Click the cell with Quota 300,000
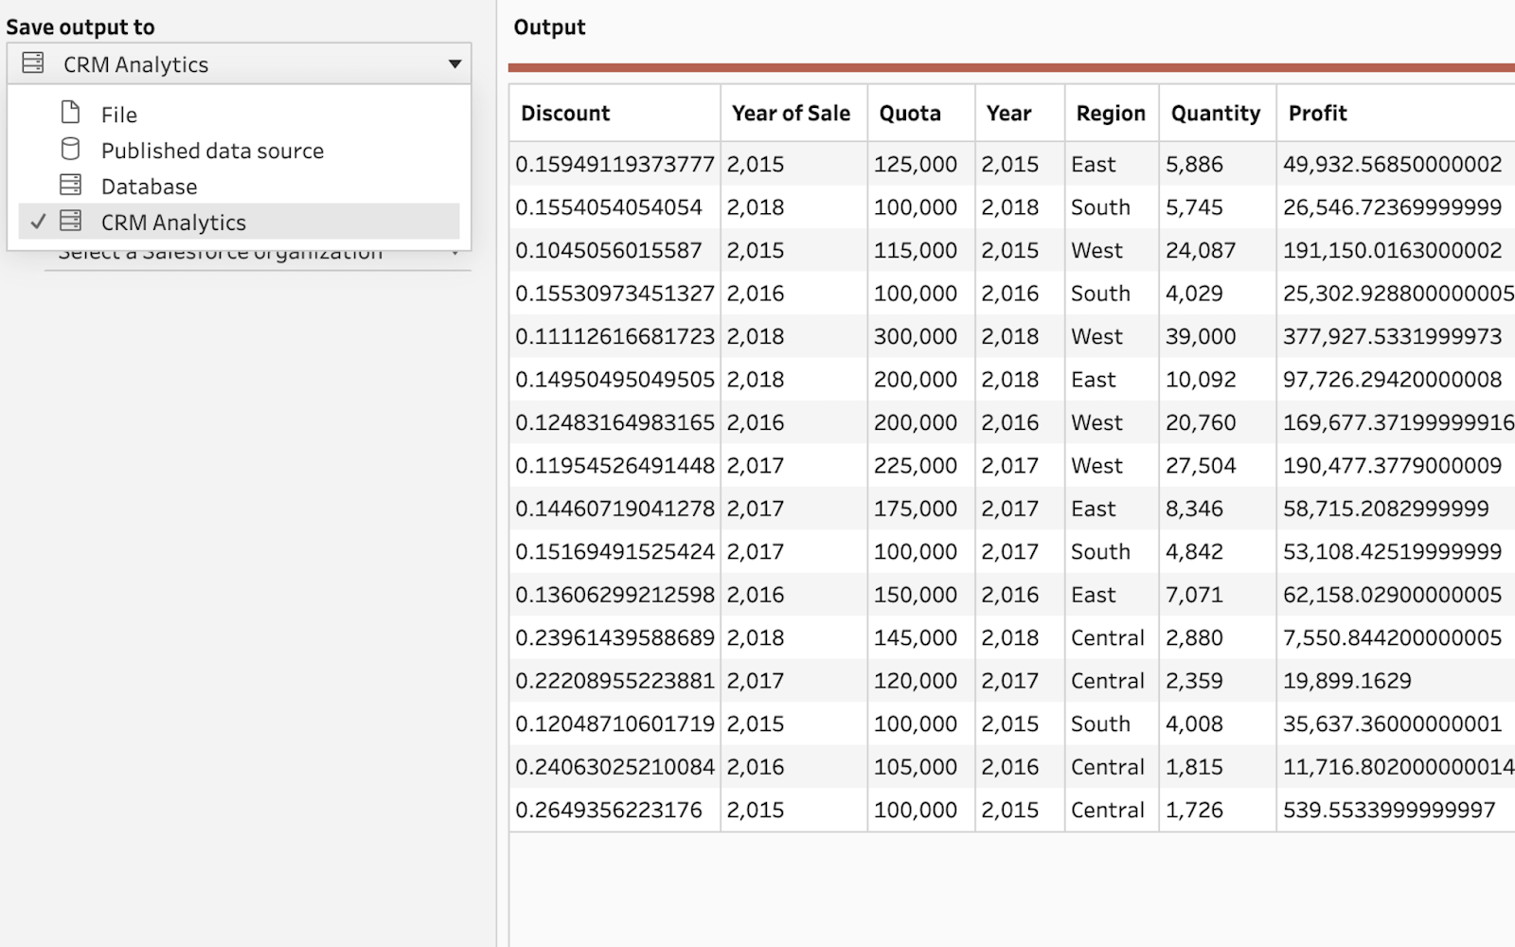The height and width of the screenshot is (947, 1515). [915, 336]
